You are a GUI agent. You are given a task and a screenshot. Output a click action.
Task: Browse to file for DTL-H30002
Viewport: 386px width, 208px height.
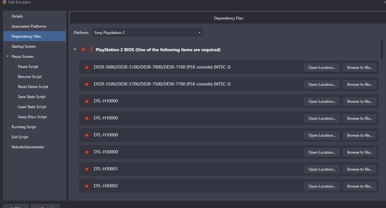pyautogui.click(x=359, y=186)
